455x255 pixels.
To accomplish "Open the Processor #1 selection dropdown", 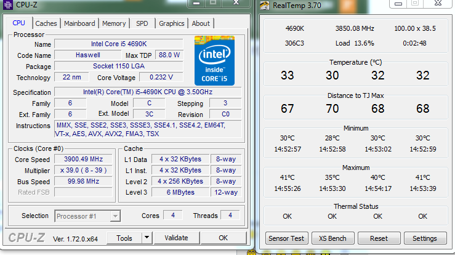I will [87, 216].
